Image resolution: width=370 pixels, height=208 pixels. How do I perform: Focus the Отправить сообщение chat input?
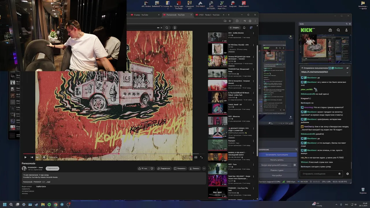321,174
